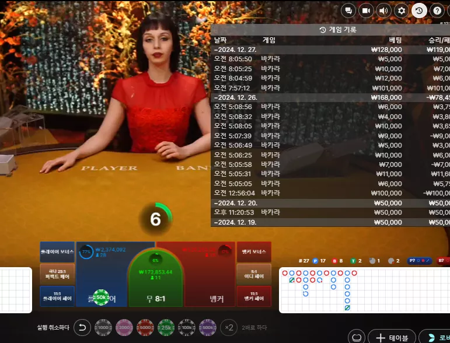Click the 날짜 column header

point(220,40)
